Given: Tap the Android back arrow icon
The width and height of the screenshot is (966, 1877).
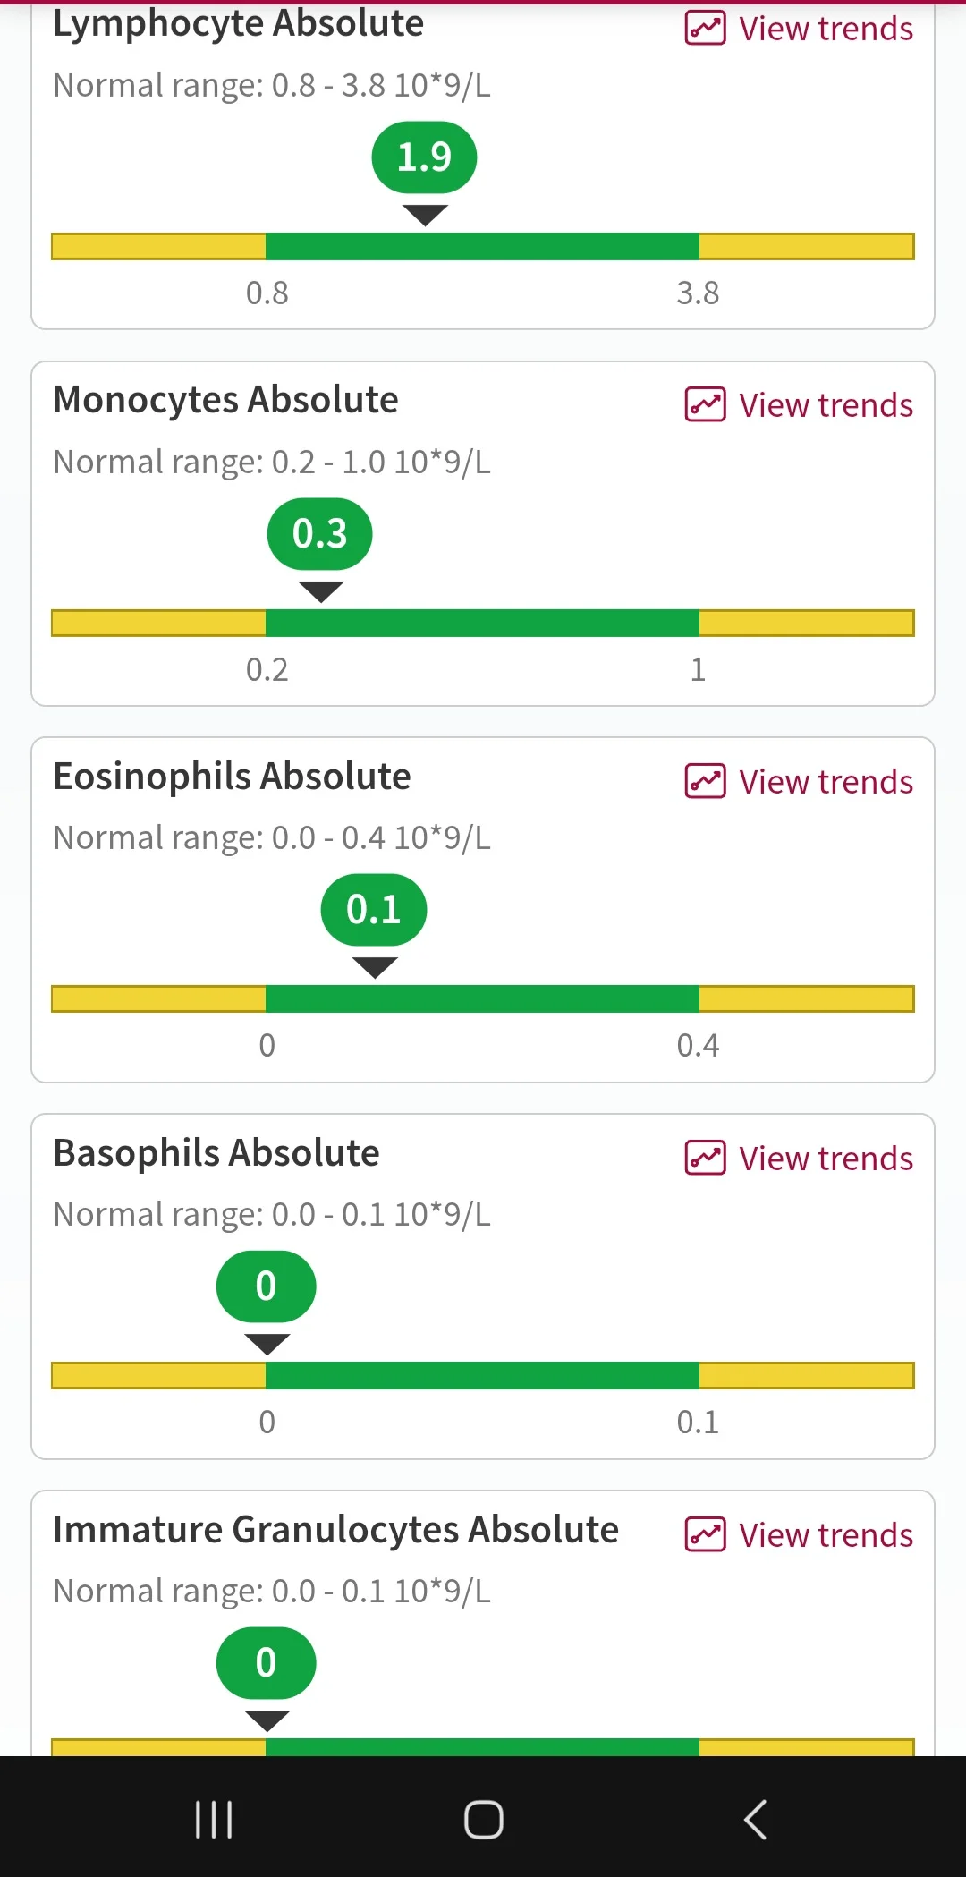Looking at the screenshot, I should pos(755,1819).
